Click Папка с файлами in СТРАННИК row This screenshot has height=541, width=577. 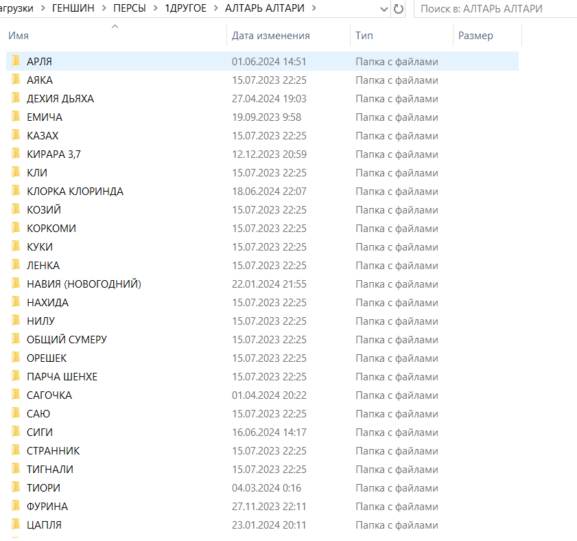[x=397, y=451]
